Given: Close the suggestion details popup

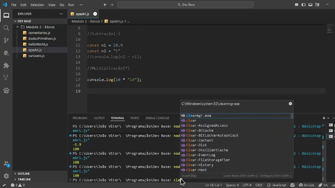Looking at the screenshot, I should (x=290, y=104).
